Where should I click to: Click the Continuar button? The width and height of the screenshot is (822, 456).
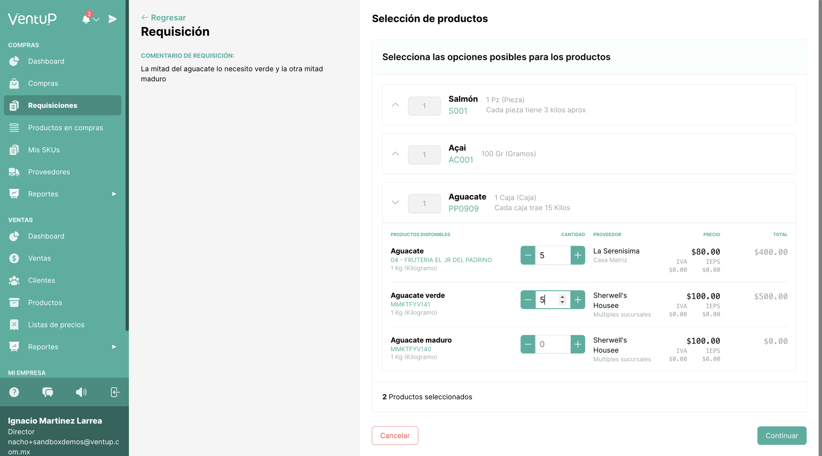(781, 435)
